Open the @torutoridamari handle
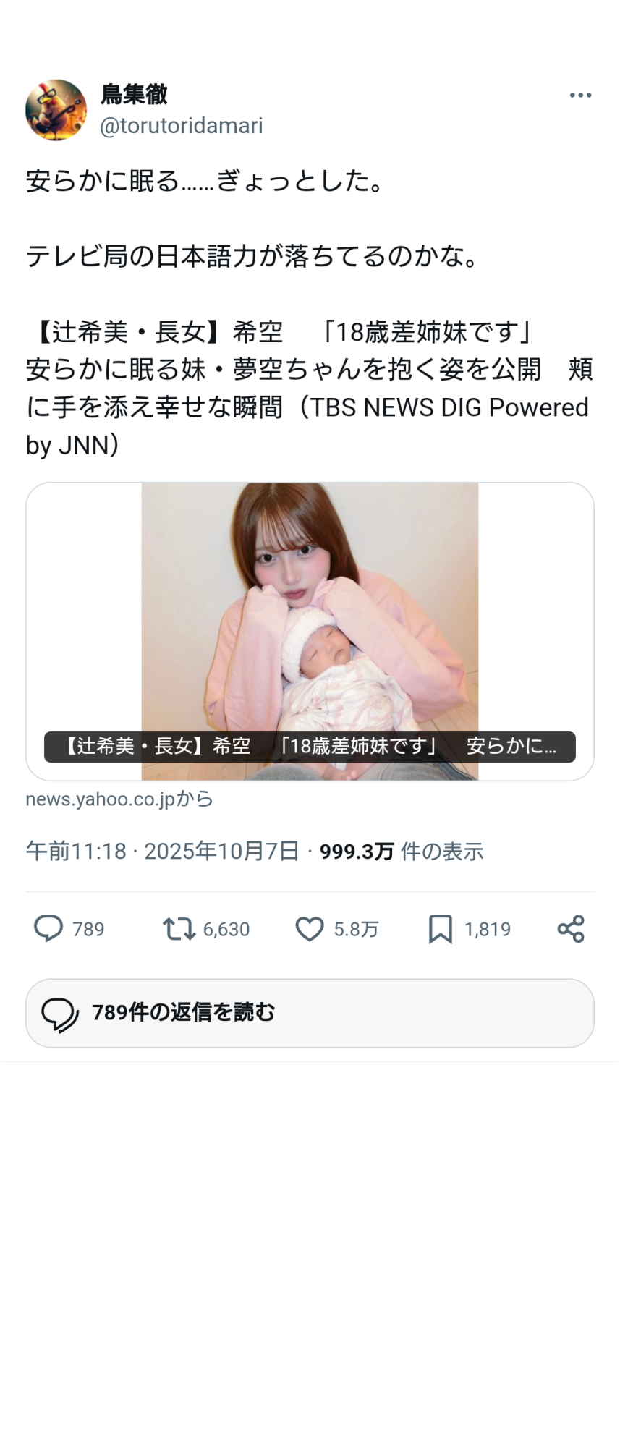 pos(181,126)
